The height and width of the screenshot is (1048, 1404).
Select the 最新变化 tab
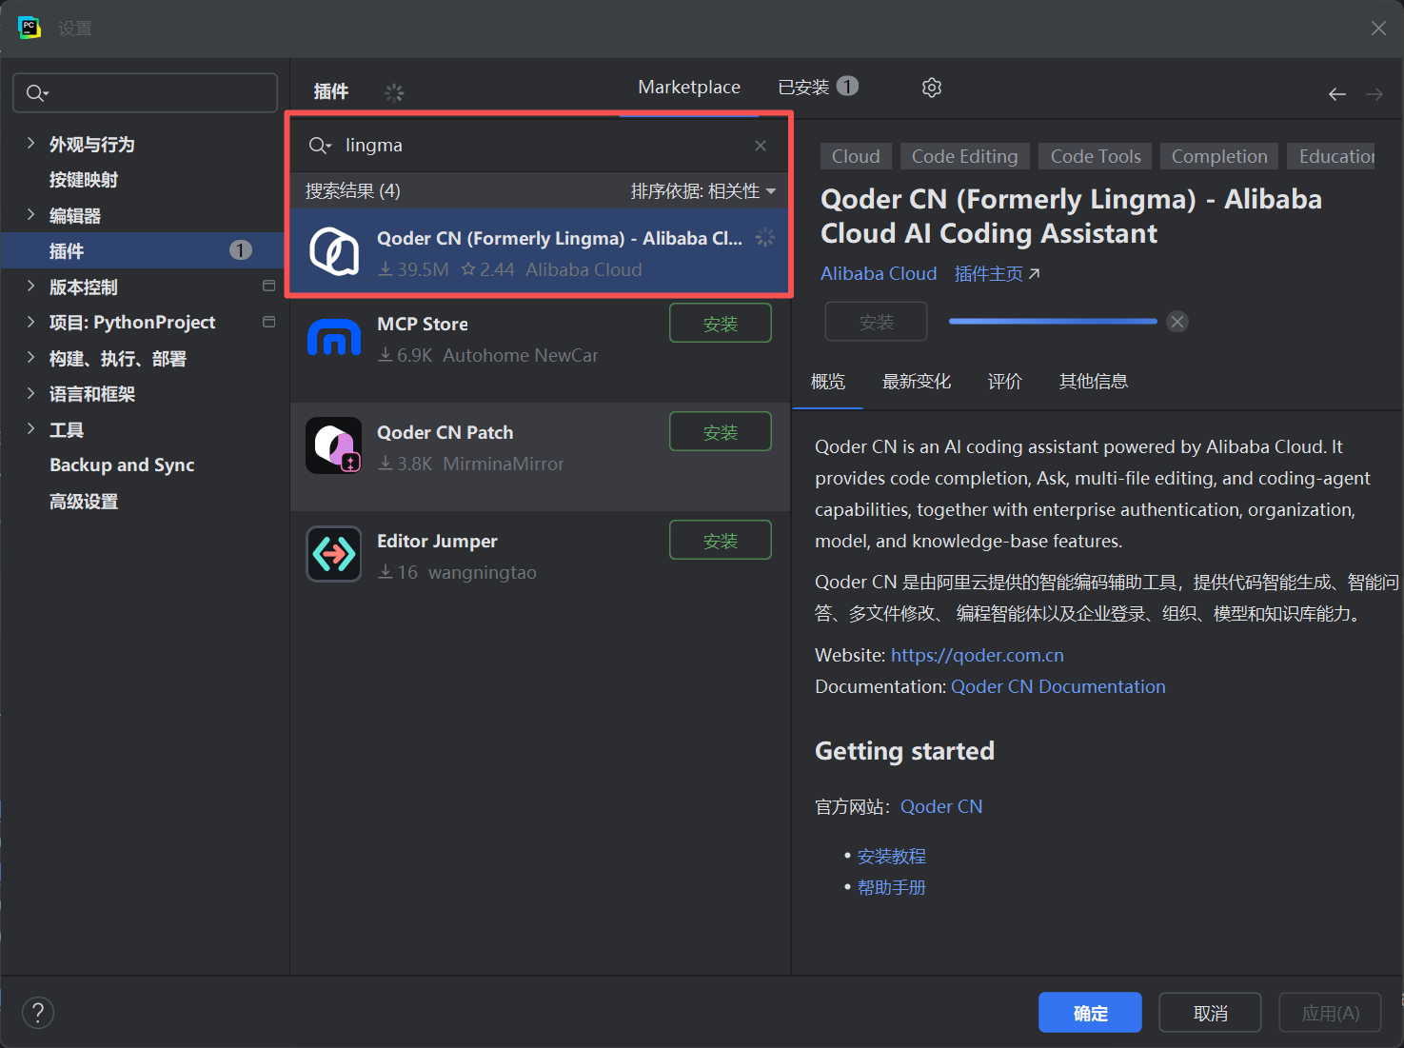click(x=917, y=382)
